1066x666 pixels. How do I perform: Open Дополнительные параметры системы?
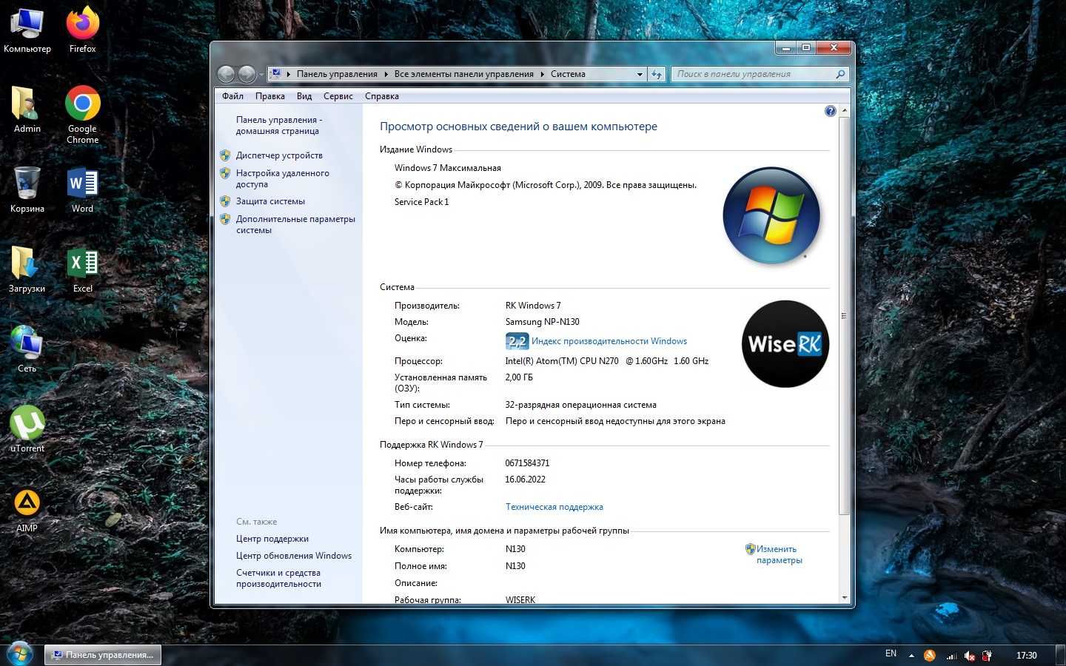click(x=295, y=224)
